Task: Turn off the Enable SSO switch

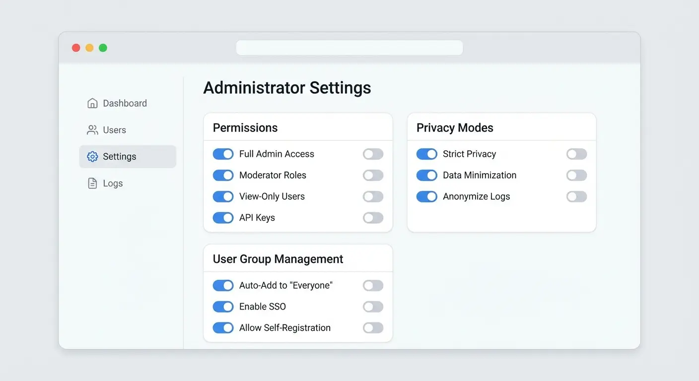Action: click(223, 307)
